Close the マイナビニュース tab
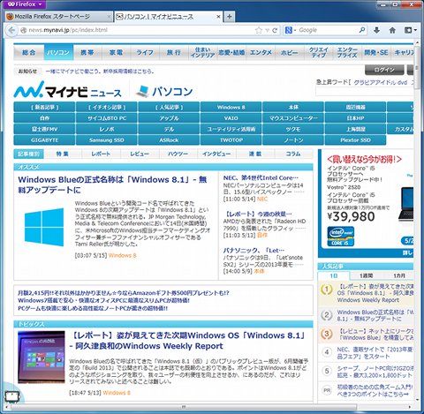 [218, 17]
